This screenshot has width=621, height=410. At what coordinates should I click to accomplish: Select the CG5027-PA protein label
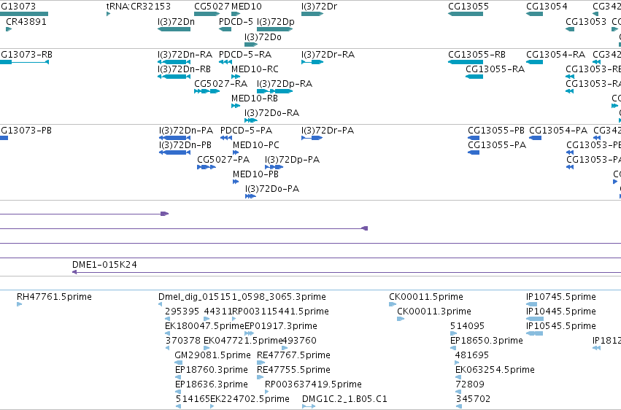[223, 160]
